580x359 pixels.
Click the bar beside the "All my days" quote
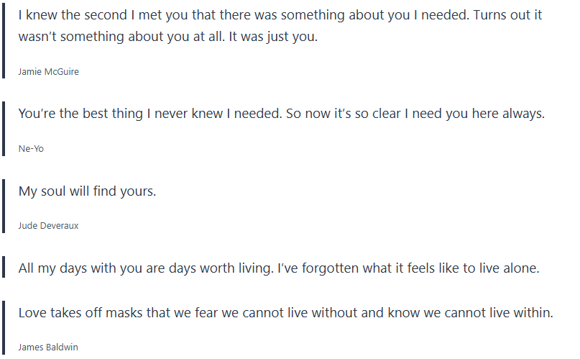tap(4, 268)
